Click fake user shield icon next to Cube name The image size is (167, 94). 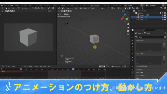165,37
